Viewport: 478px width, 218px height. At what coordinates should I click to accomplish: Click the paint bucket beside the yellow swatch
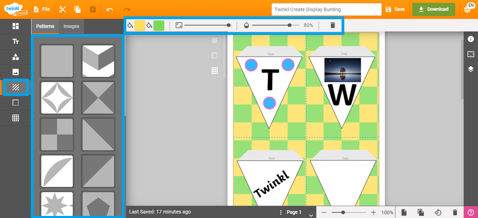click(130, 26)
